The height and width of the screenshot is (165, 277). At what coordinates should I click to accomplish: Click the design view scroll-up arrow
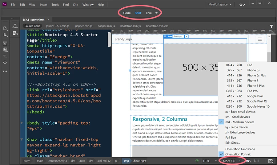269,37
